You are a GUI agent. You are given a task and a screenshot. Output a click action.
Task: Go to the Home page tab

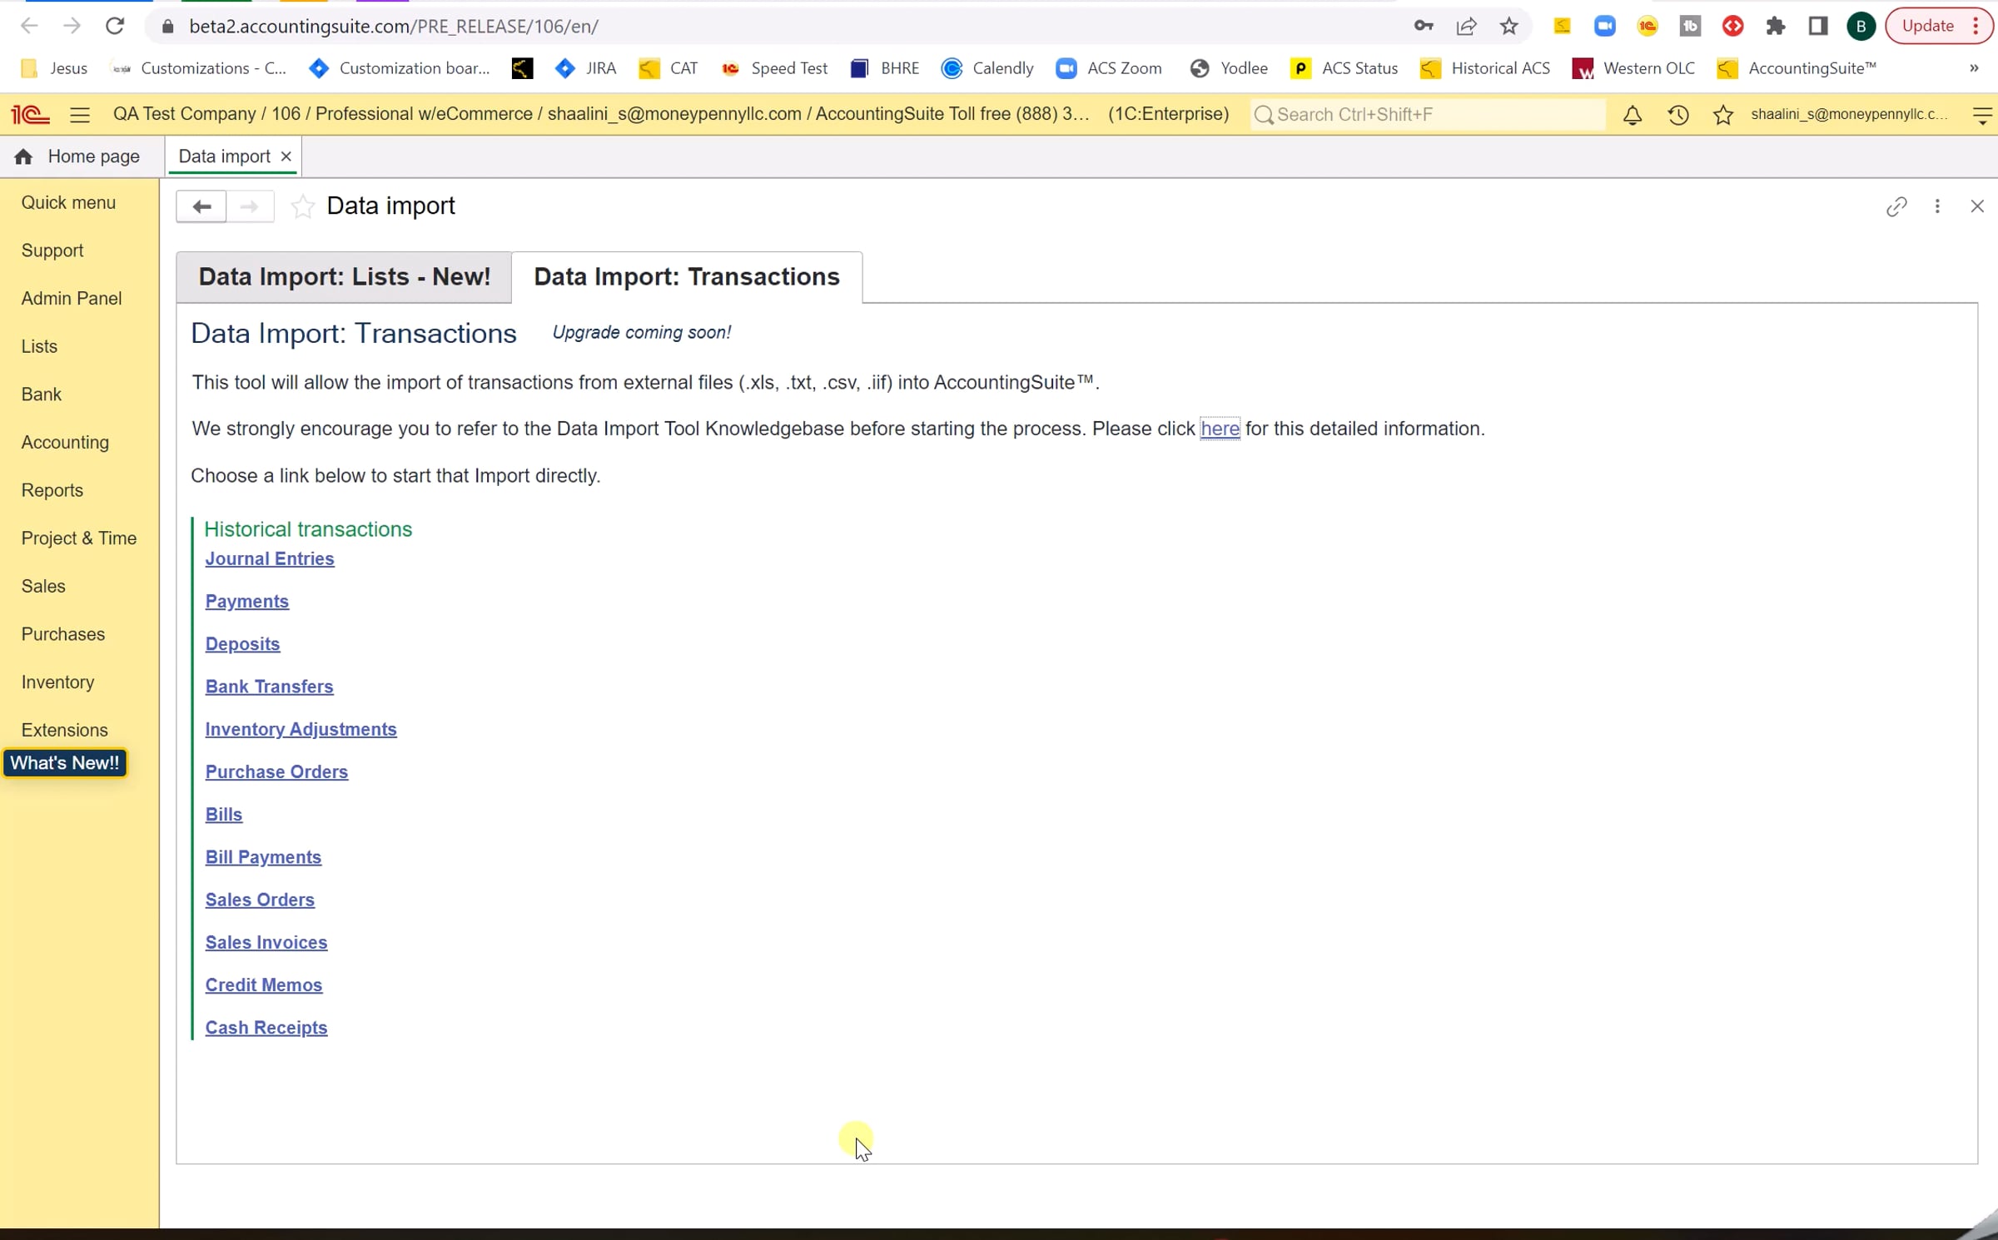(x=77, y=156)
